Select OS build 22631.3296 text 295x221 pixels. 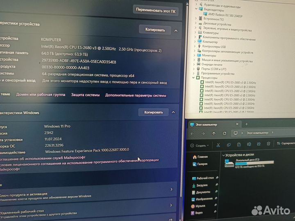(x=54, y=145)
